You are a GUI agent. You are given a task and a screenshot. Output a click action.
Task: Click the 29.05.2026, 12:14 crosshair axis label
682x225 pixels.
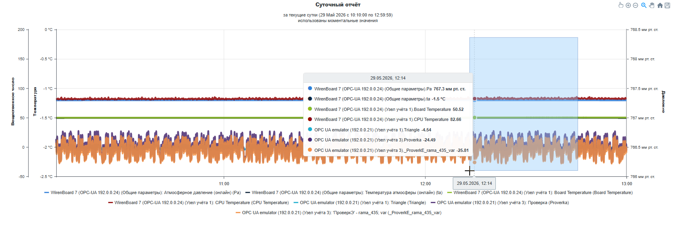pos(474,183)
